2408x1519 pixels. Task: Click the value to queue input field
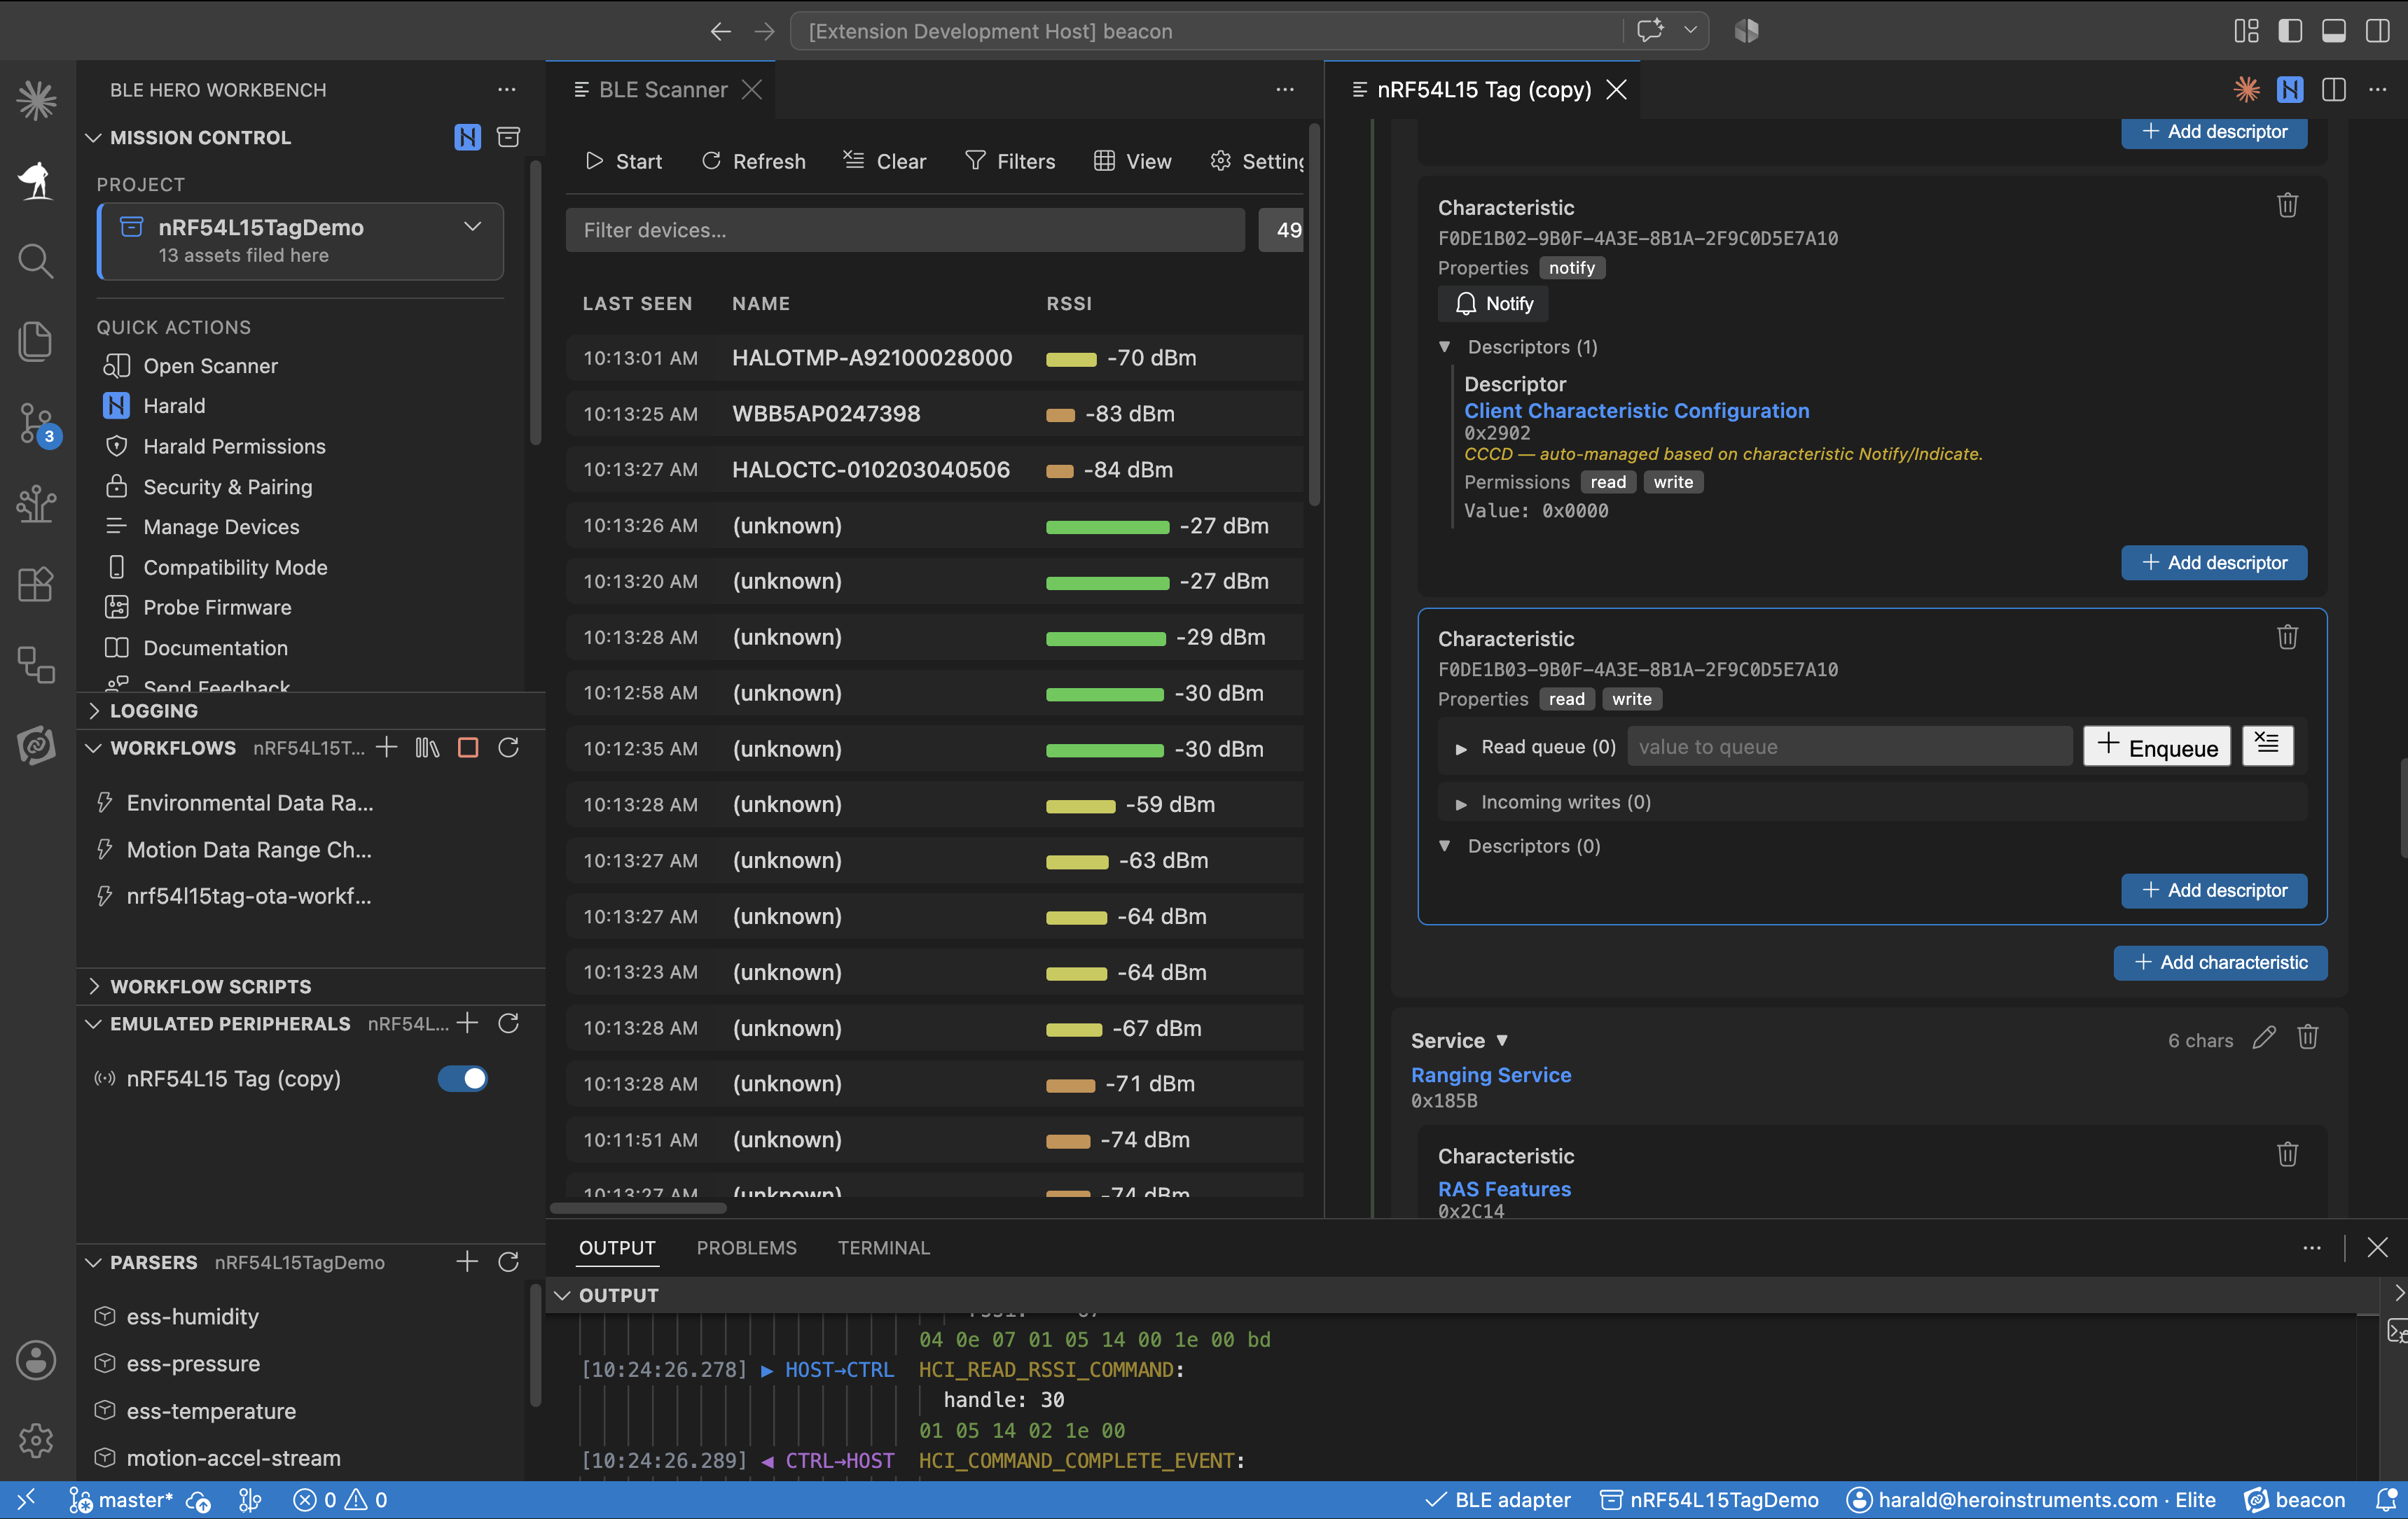click(1849, 746)
